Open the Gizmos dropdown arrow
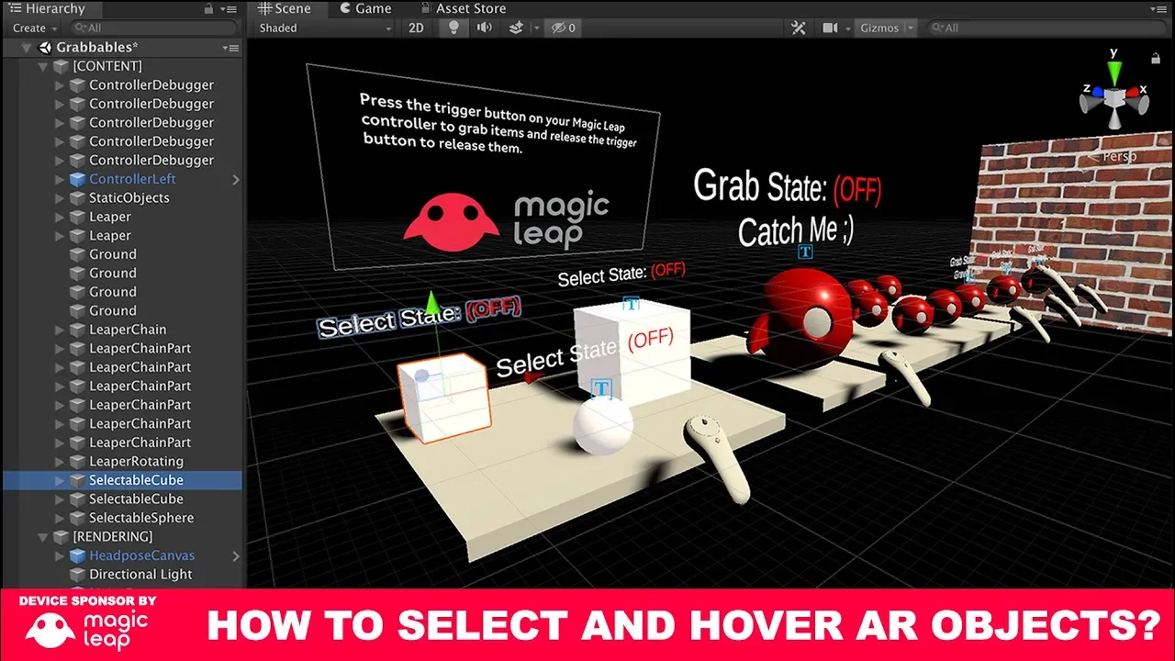Image resolution: width=1175 pixels, height=661 pixels. (911, 28)
